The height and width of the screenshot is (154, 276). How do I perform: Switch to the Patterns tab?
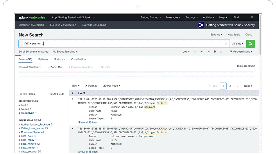(43, 59)
